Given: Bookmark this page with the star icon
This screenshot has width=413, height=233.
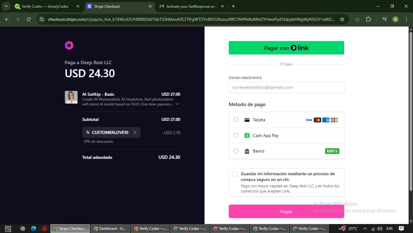Looking at the screenshot, I should coord(342,19).
